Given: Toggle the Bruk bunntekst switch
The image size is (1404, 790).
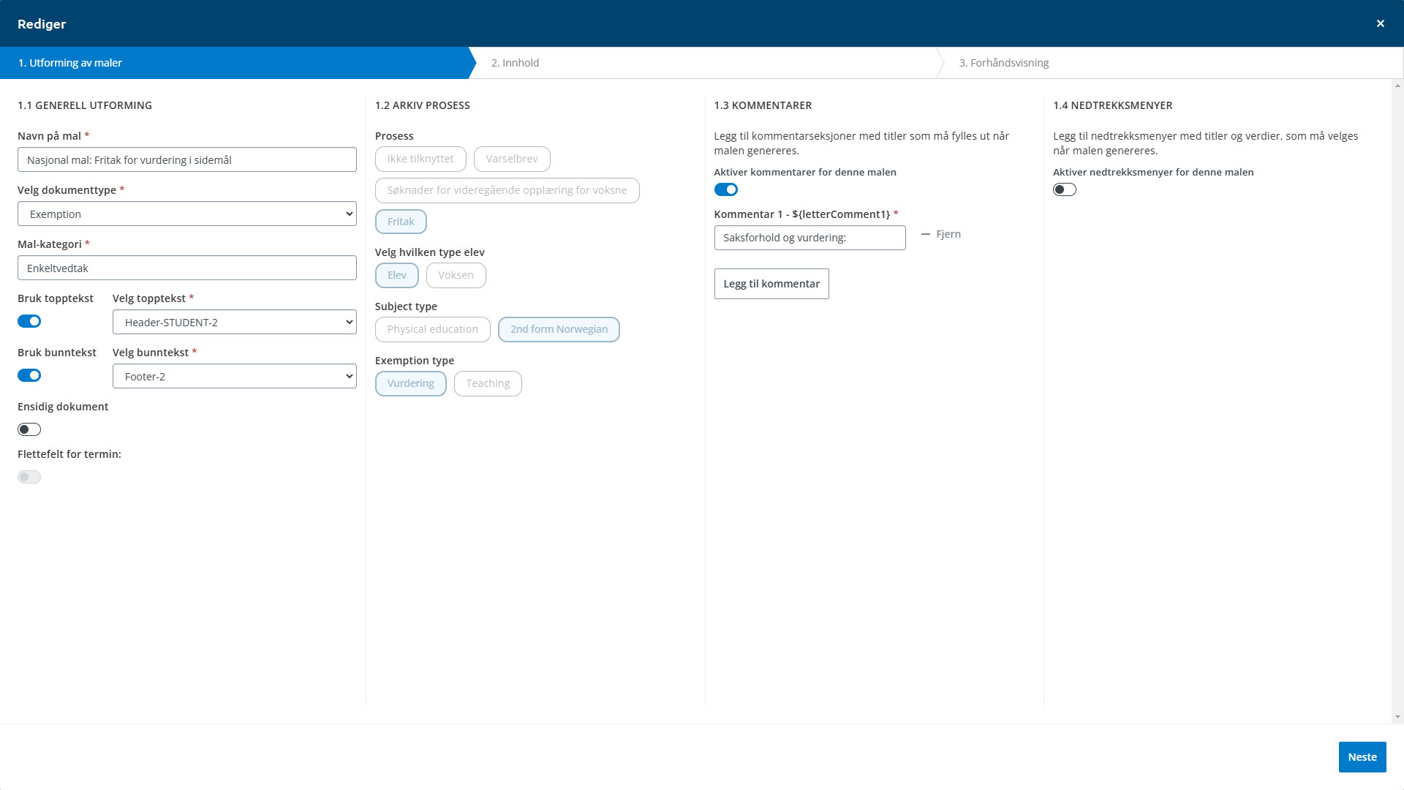Looking at the screenshot, I should click(29, 375).
